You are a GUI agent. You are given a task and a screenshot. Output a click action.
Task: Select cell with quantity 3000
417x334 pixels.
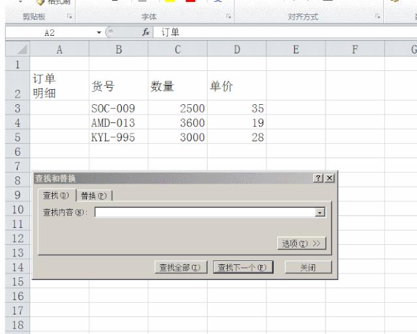(178, 137)
